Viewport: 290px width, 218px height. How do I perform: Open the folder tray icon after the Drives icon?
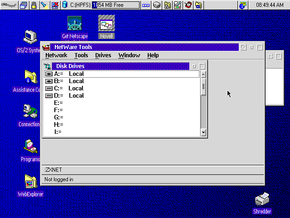[167, 5]
